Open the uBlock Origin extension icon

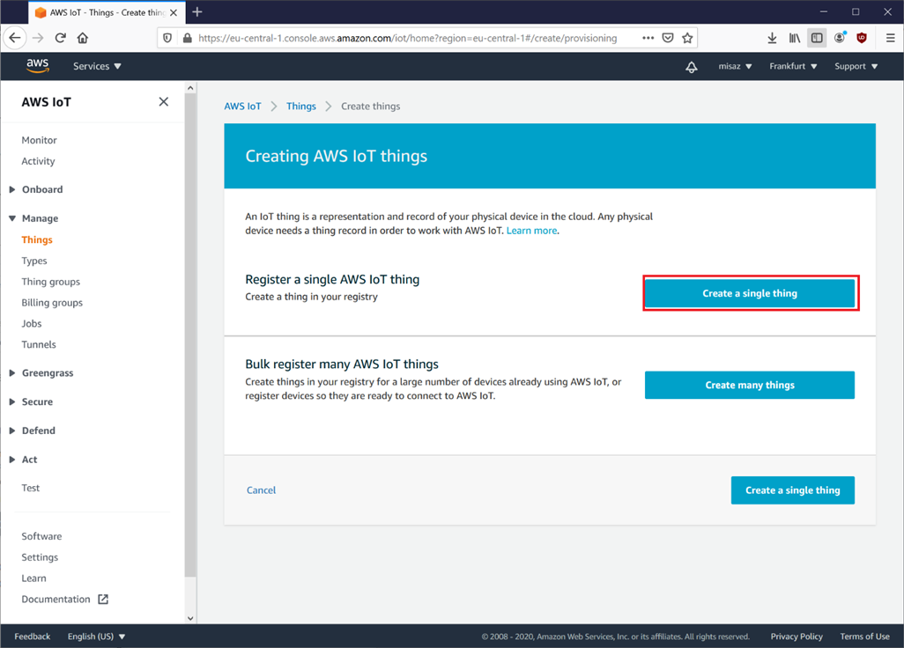862,38
